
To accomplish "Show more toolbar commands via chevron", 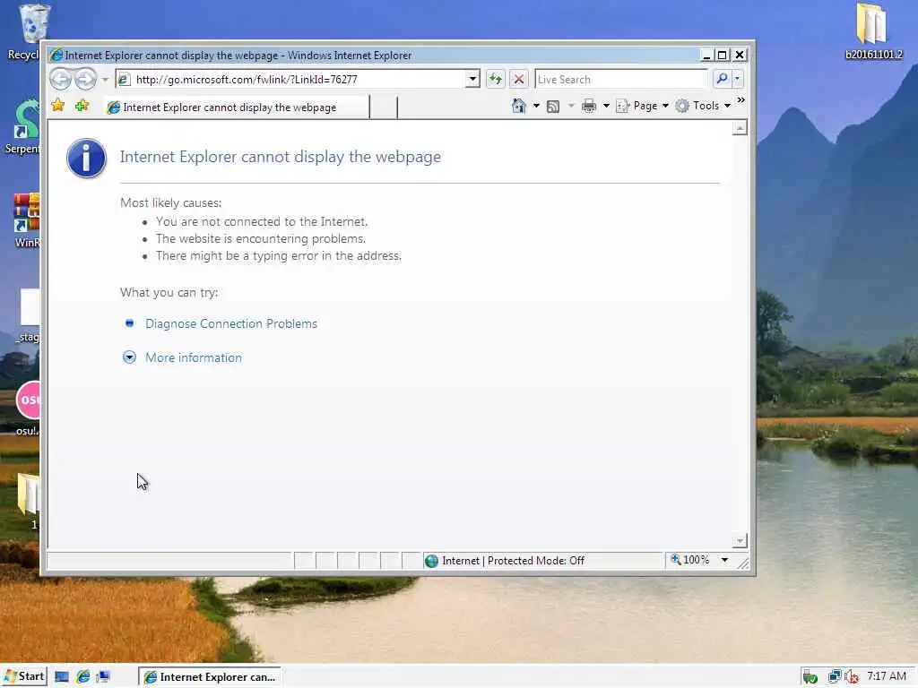I will 741,100.
